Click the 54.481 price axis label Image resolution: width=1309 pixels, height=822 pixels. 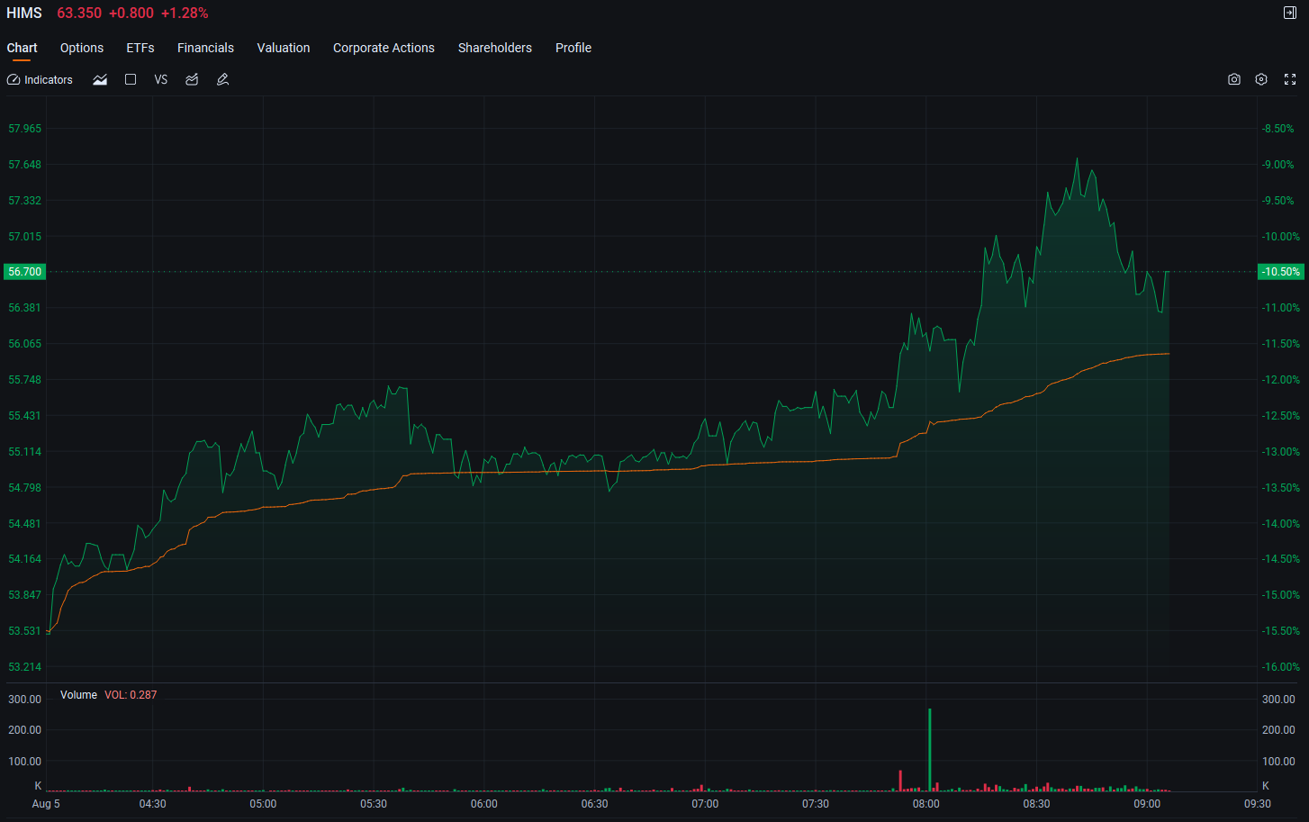[25, 524]
